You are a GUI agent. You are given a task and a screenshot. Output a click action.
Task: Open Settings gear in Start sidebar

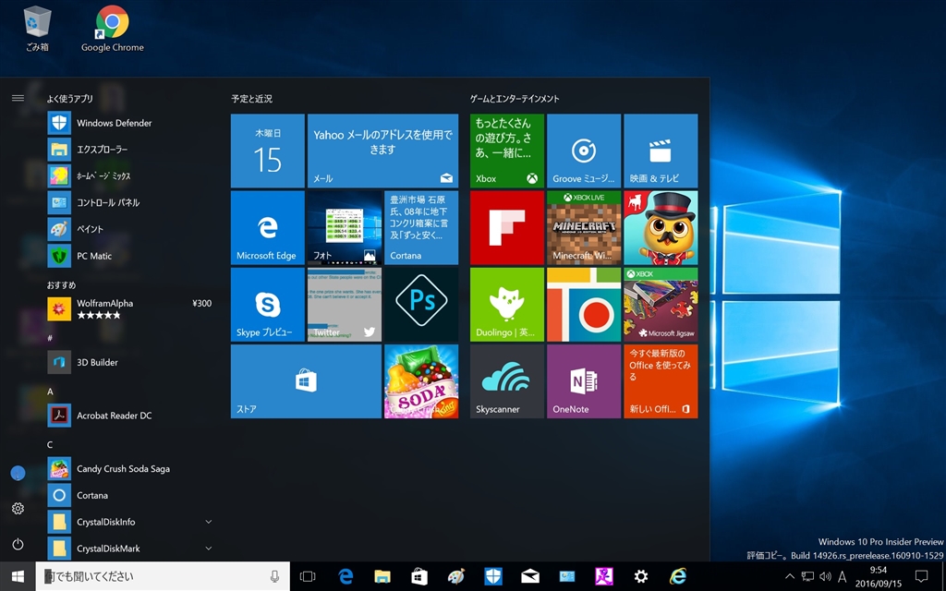18,509
